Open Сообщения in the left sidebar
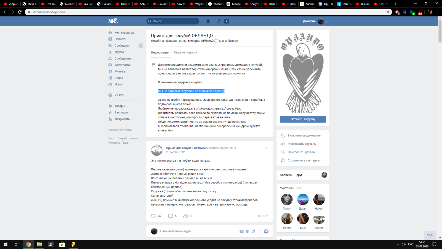 click(x=122, y=46)
